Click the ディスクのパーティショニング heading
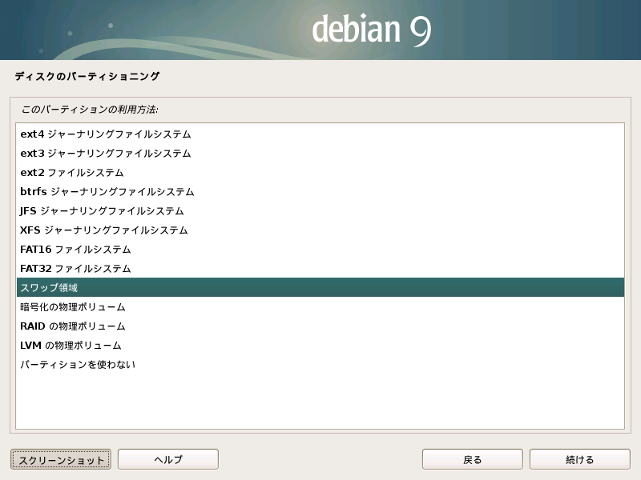The height and width of the screenshot is (480, 641). coord(87,77)
